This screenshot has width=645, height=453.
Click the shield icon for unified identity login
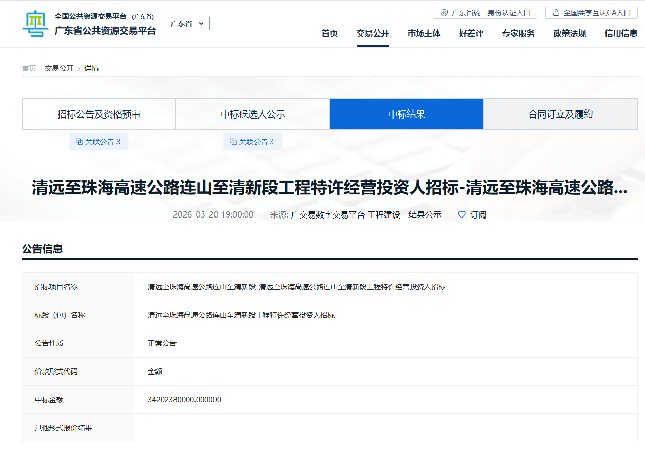[x=444, y=13]
